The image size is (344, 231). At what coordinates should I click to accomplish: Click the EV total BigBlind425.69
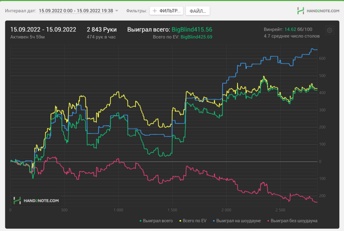coord(197,37)
